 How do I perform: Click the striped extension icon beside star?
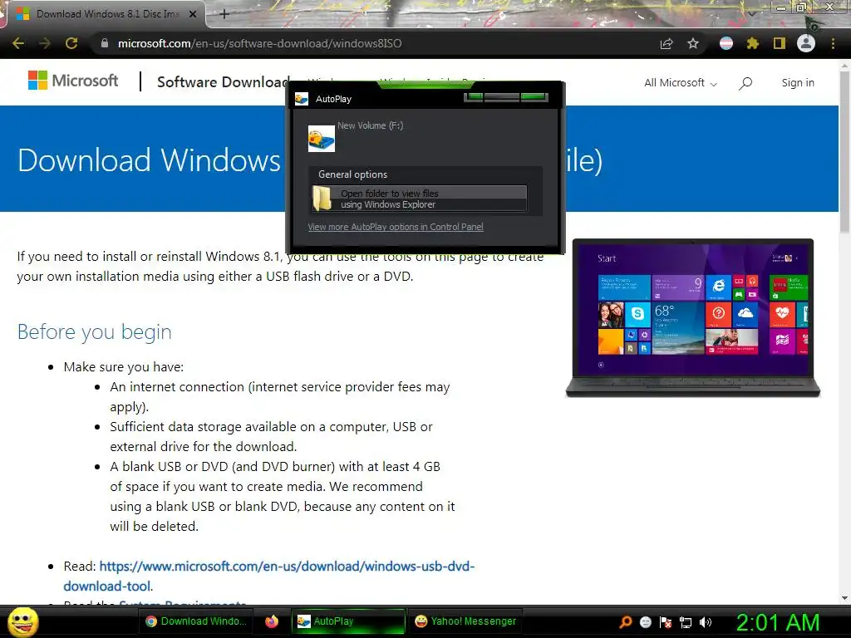click(x=726, y=43)
